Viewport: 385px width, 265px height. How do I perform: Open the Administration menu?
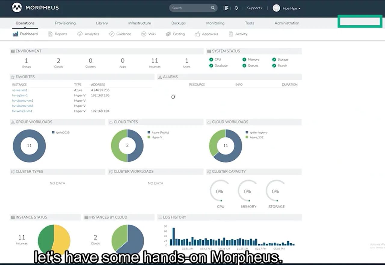[287, 23]
